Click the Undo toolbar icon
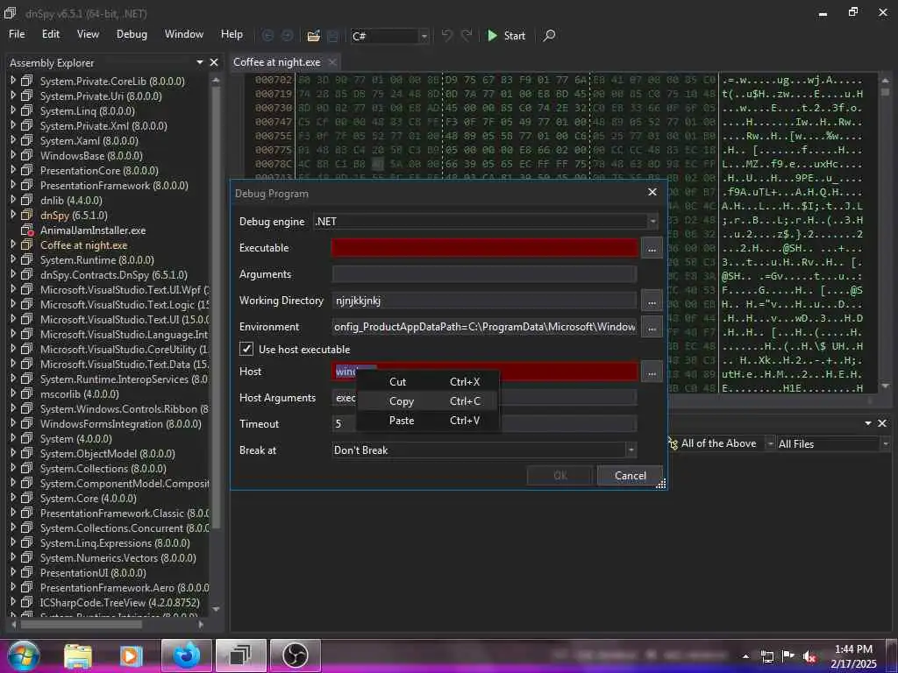 click(446, 35)
